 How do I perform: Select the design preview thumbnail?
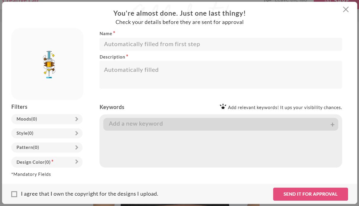point(47,64)
